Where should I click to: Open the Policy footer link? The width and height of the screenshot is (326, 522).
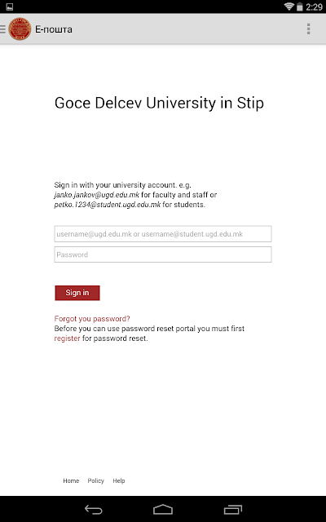pos(96,480)
